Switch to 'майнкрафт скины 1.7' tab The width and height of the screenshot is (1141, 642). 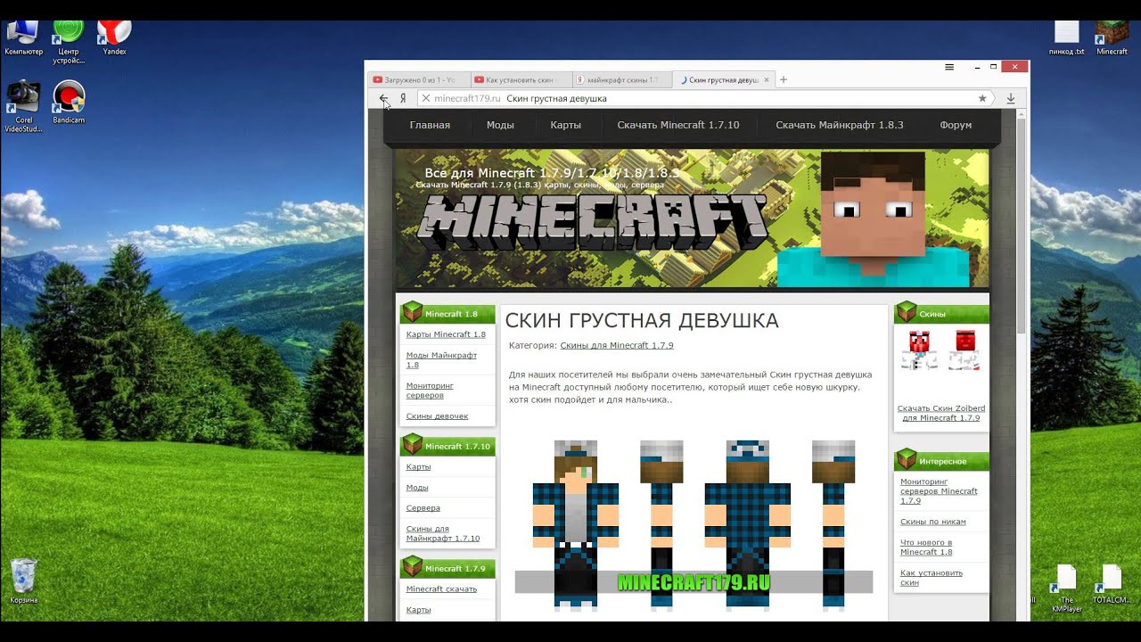click(621, 80)
